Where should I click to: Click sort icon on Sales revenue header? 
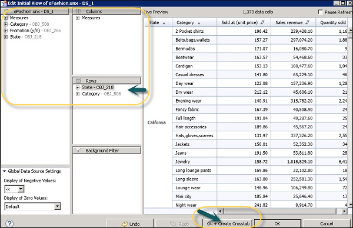(308, 23)
